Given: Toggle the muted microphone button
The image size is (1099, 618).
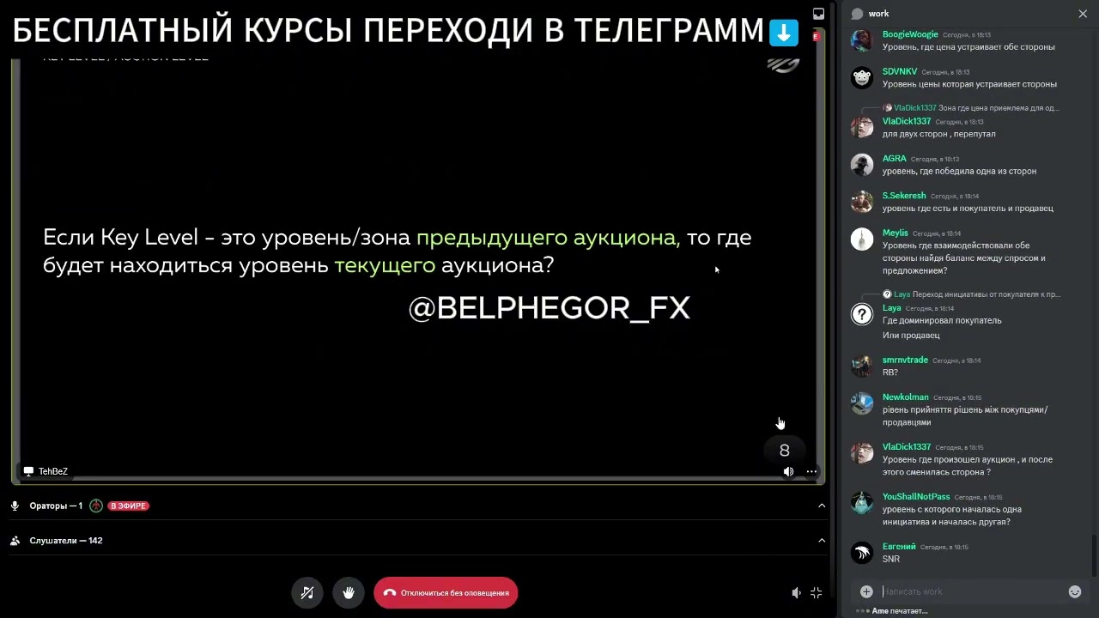Looking at the screenshot, I should tap(307, 592).
